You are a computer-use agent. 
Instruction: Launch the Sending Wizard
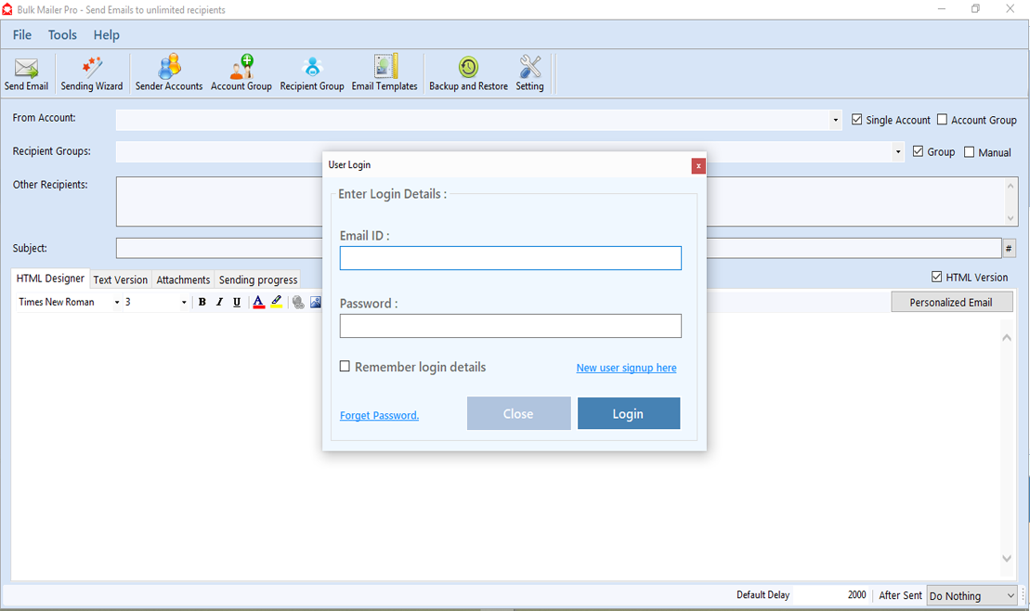92,73
